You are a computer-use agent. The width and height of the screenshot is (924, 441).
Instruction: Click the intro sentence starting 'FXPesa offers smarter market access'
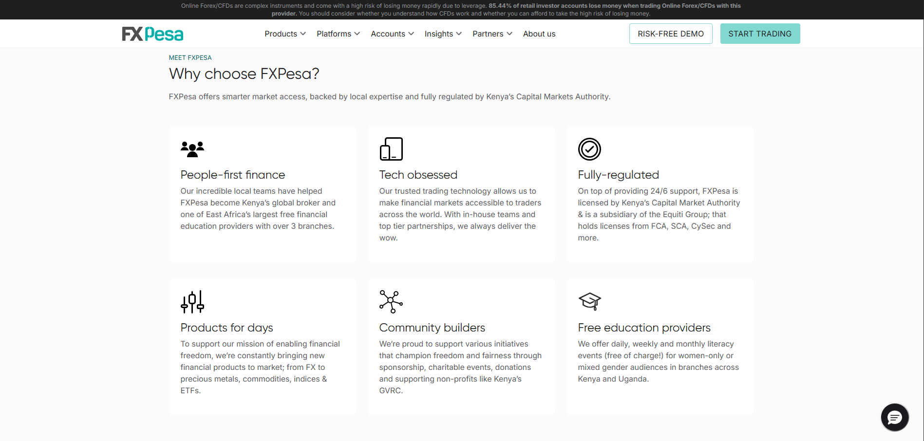(390, 96)
